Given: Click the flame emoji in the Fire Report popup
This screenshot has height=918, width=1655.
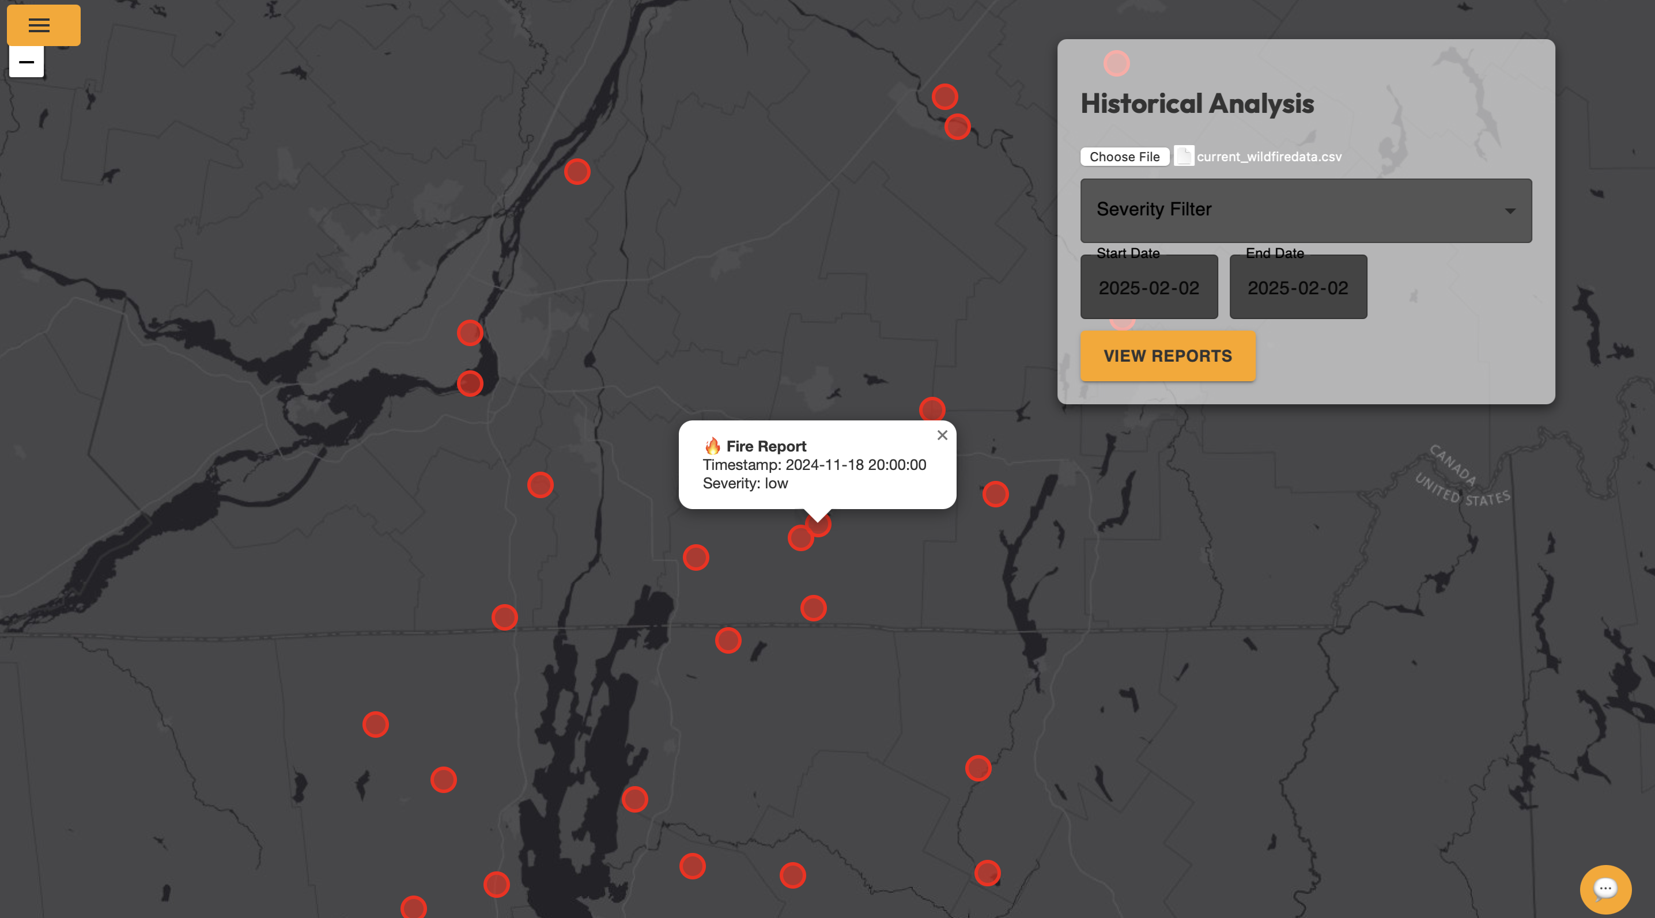Looking at the screenshot, I should [x=712, y=446].
